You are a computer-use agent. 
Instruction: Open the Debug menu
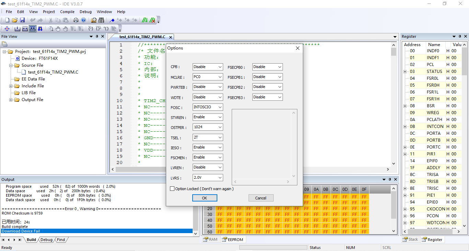[86, 12]
